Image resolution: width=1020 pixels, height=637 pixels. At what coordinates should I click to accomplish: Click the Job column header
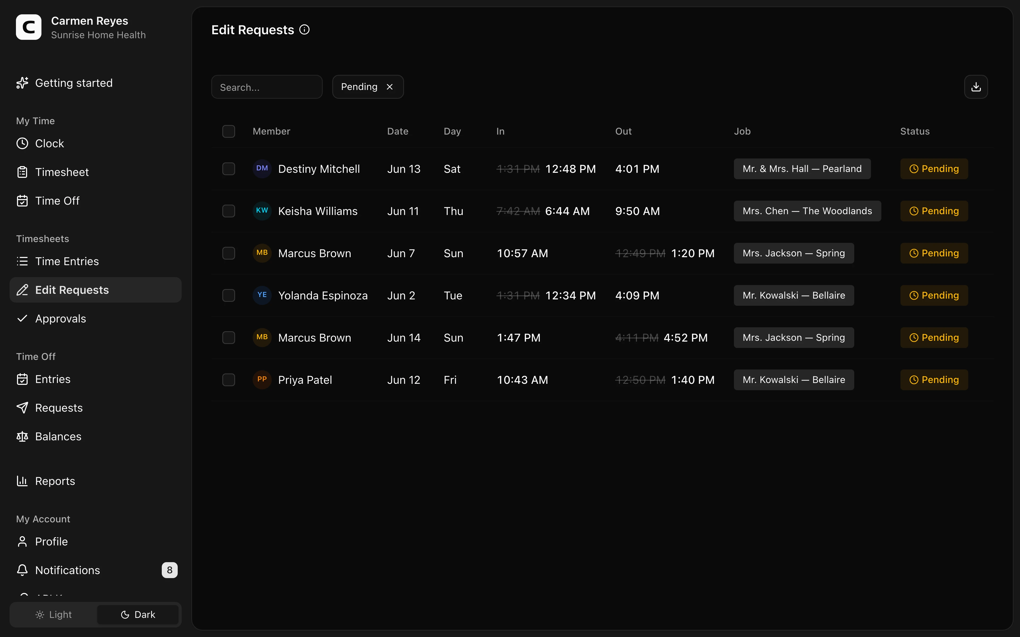(x=742, y=131)
